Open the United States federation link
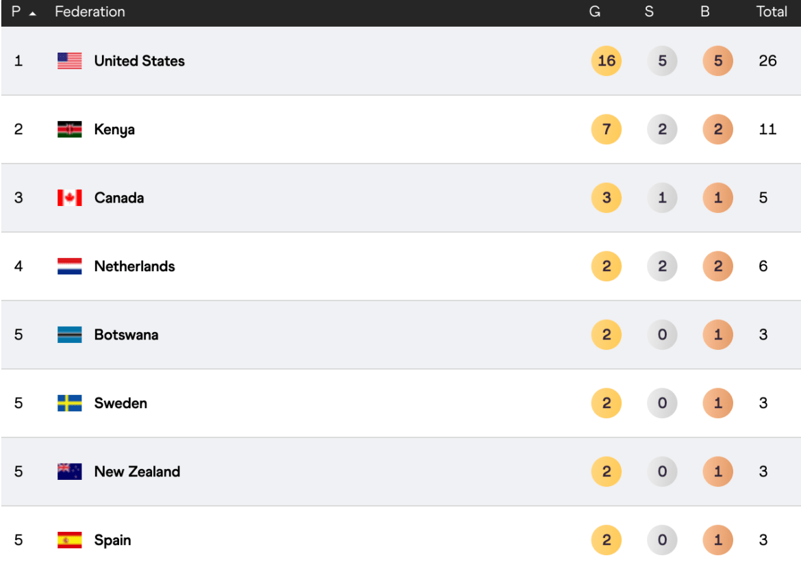The image size is (801, 573). [x=139, y=61]
